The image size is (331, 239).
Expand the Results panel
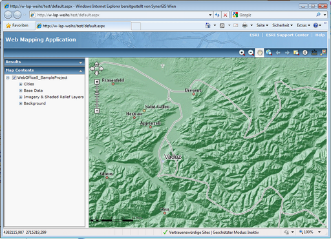(x=81, y=63)
